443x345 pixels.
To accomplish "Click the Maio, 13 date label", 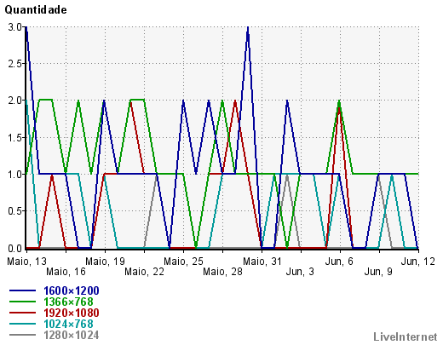I will coord(26,262).
